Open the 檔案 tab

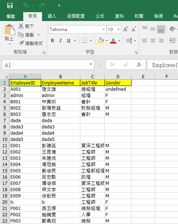(x=11, y=16)
